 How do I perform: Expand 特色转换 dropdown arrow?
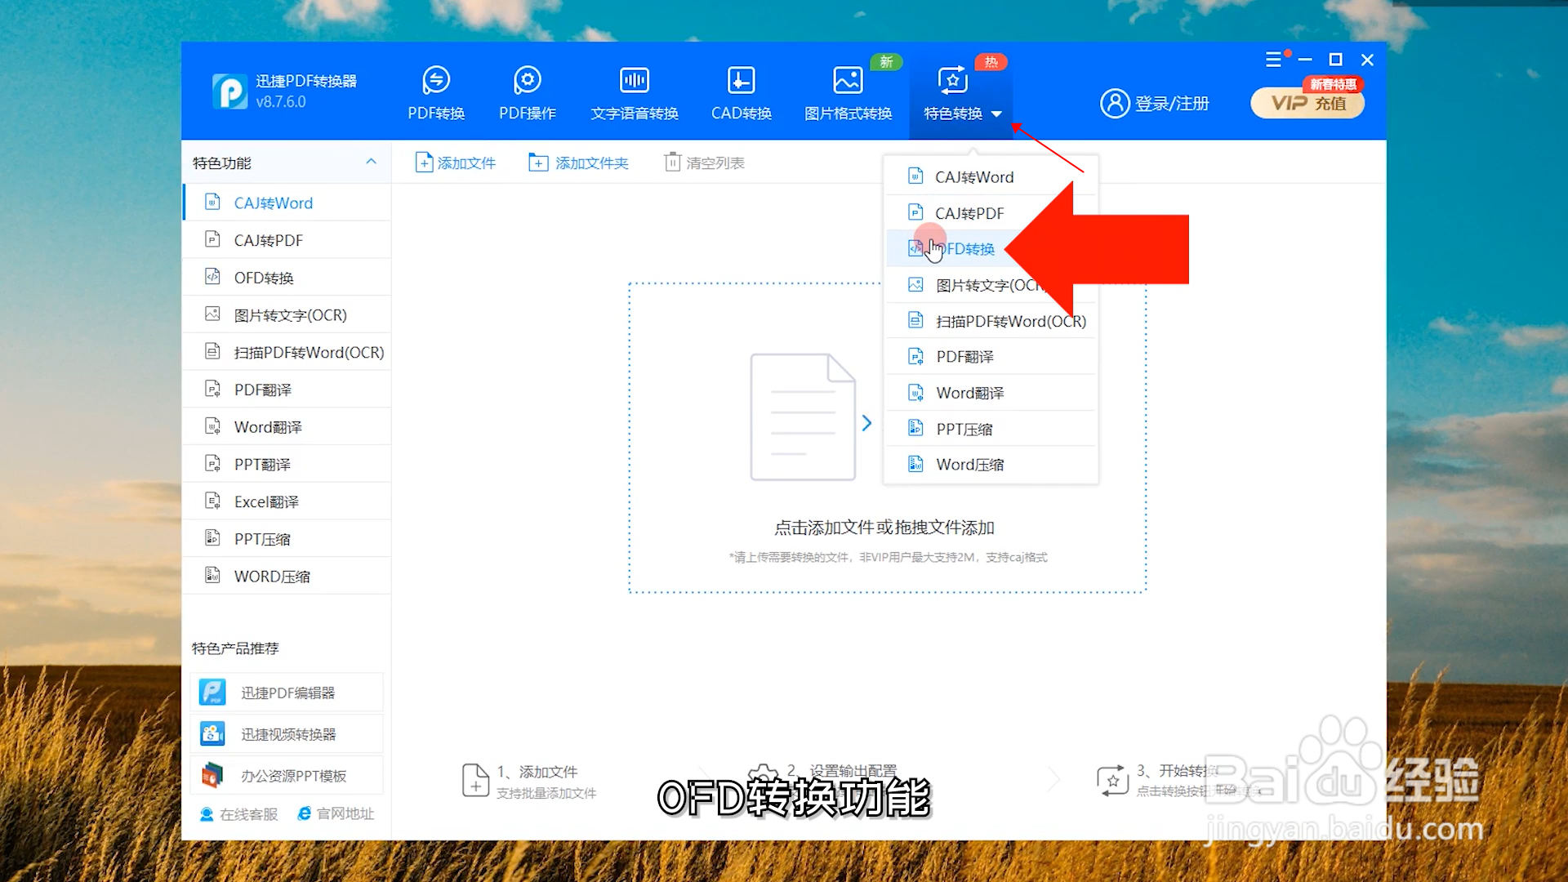click(x=996, y=114)
